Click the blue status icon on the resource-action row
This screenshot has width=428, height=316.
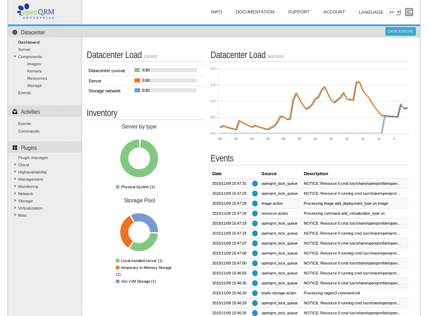(255, 213)
